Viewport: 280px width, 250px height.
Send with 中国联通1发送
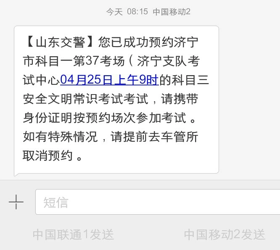(x=73, y=234)
